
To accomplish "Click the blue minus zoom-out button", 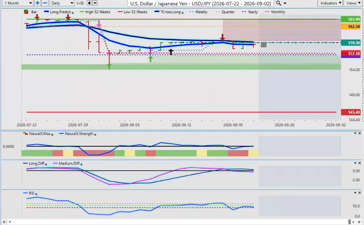I will tap(45, 3).
